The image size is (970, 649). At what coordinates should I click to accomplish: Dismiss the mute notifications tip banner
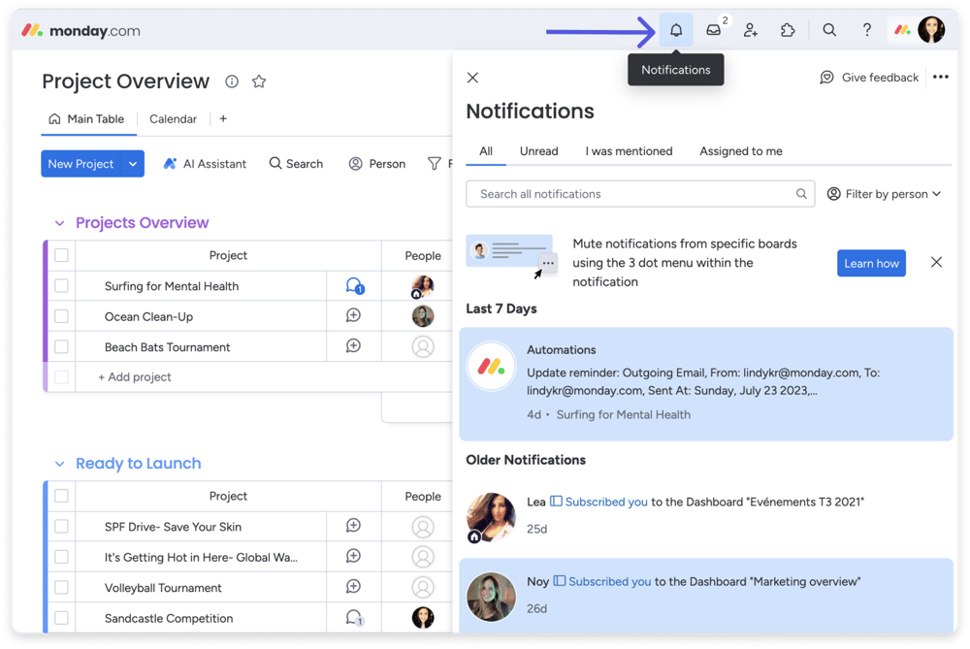tap(936, 262)
